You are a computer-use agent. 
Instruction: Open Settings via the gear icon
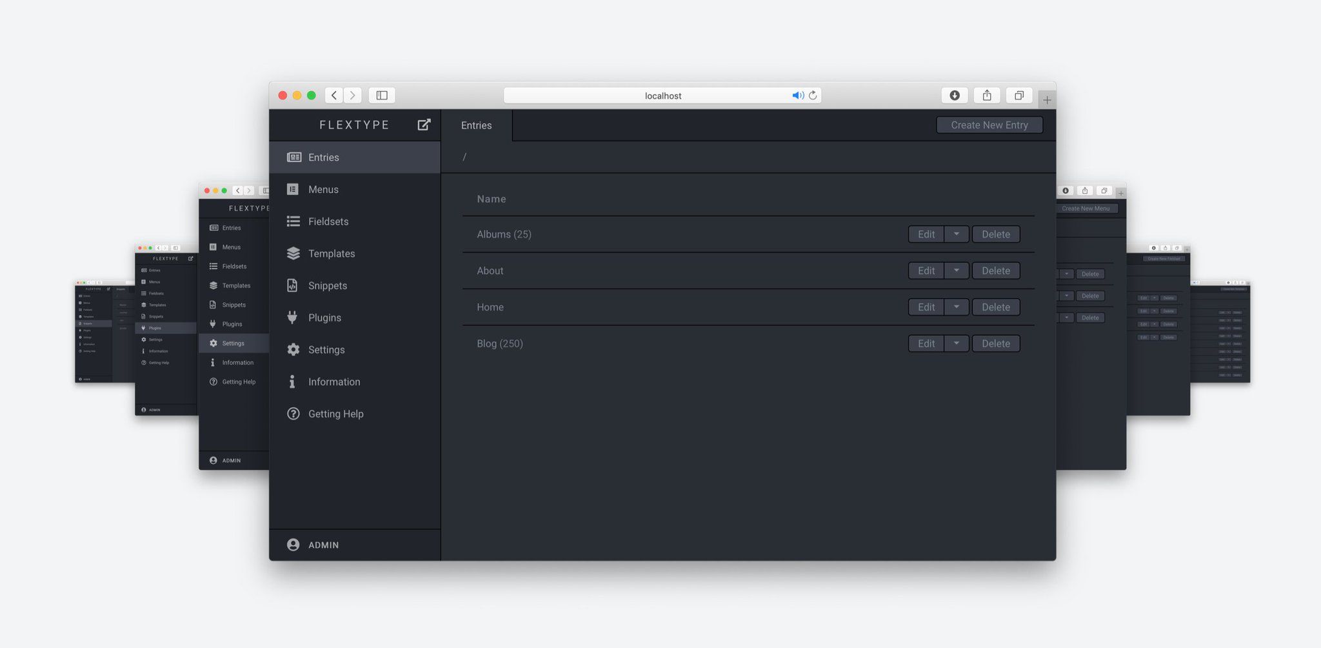pos(293,350)
